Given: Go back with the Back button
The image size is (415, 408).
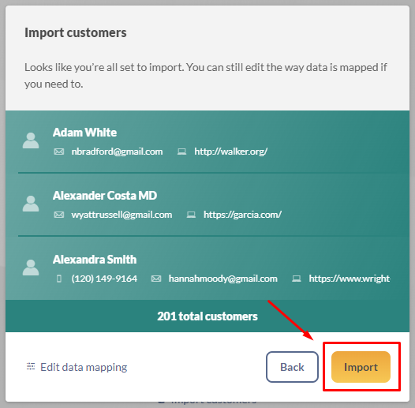Looking at the screenshot, I should (x=292, y=367).
